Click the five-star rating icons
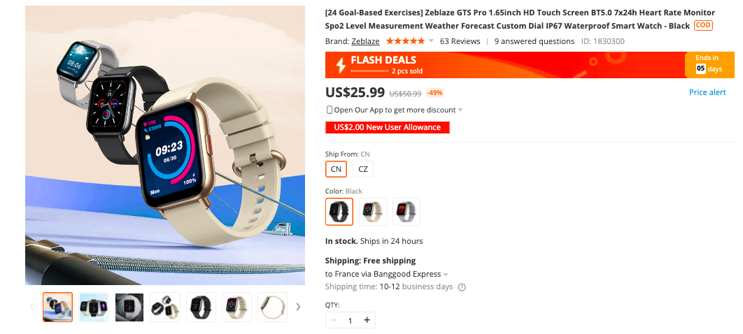743x334 pixels. (x=405, y=41)
